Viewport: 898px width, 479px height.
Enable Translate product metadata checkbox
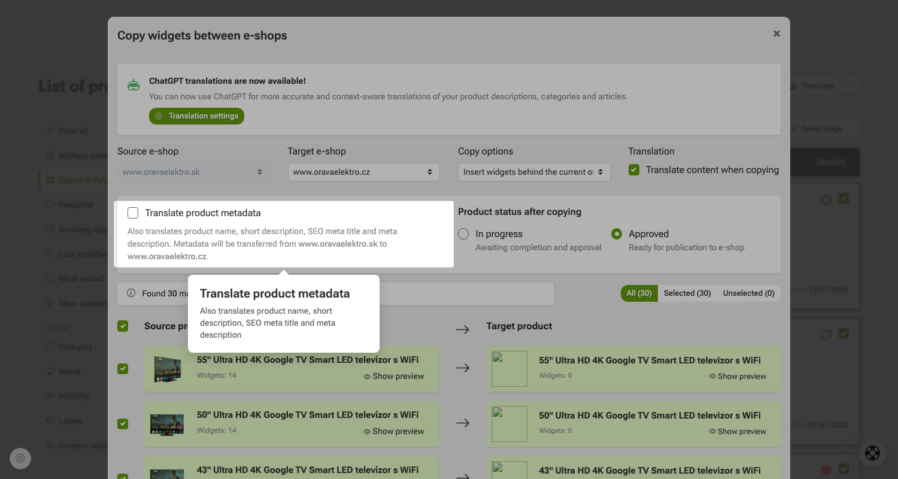point(133,213)
